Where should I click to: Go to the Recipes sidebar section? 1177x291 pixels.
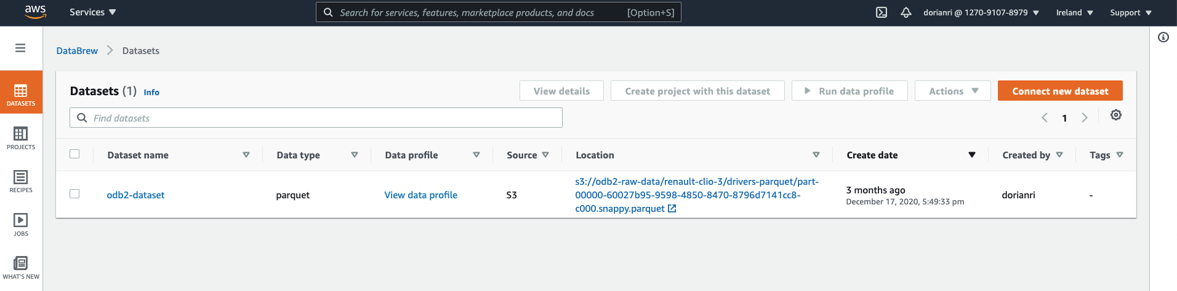pos(21,181)
